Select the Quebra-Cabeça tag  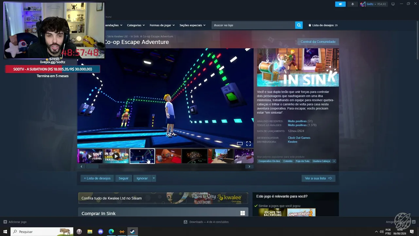[321, 161]
